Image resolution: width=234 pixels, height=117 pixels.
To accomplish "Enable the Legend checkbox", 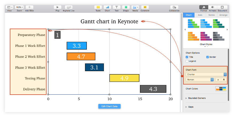I will 187,61.
